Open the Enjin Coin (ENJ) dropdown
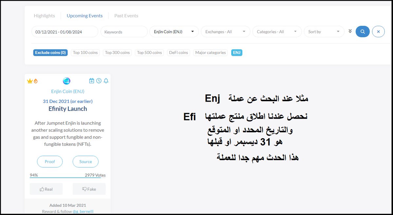 click(x=174, y=32)
